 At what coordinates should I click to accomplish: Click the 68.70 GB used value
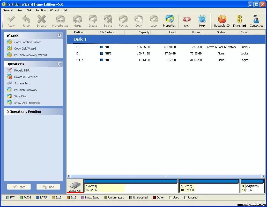170,47
